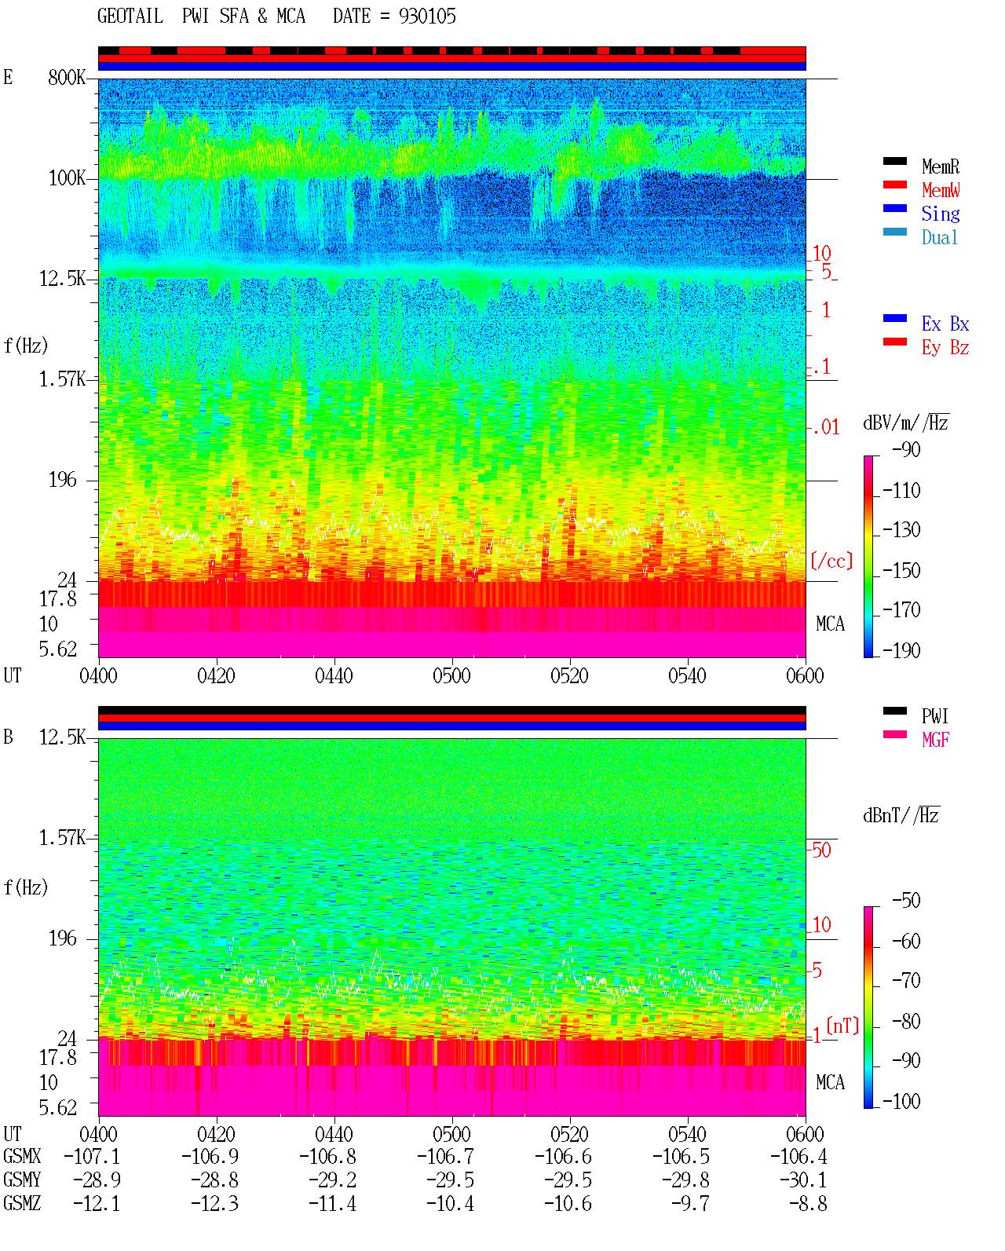
Task: Click the '[/cc]' density unit label
Action: click(831, 561)
